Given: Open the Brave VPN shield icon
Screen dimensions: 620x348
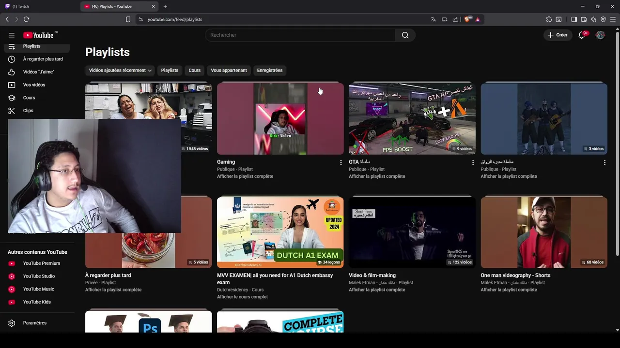Looking at the screenshot, I should [603, 19].
